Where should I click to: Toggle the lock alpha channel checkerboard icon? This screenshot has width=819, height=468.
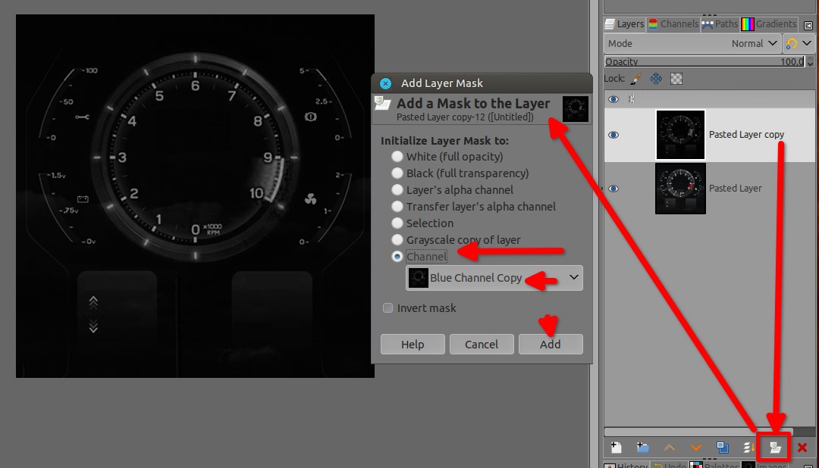pos(676,79)
